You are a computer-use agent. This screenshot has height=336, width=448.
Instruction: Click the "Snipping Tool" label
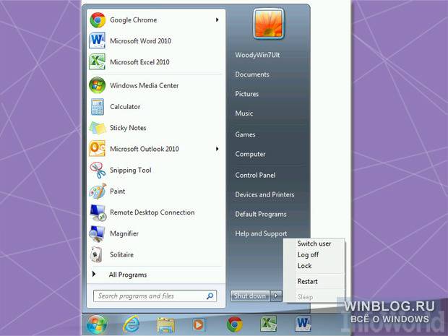coord(131,170)
